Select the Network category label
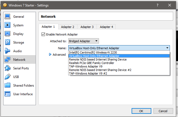178x117 pixels. (x=19, y=60)
